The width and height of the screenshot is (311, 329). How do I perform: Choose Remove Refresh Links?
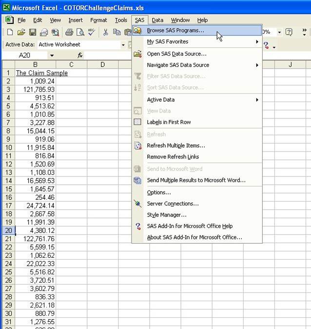point(197,157)
